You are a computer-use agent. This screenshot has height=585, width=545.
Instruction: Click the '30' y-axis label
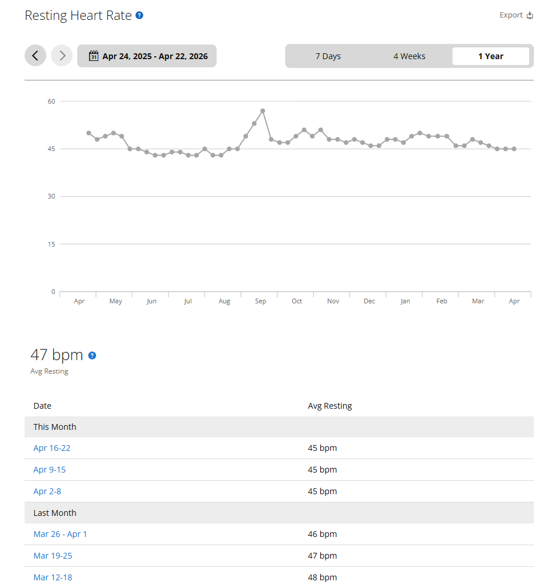click(52, 196)
